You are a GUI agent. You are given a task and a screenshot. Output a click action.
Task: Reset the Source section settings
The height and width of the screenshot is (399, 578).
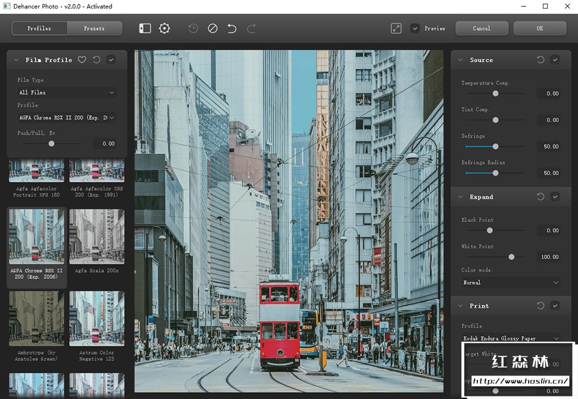pos(540,60)
